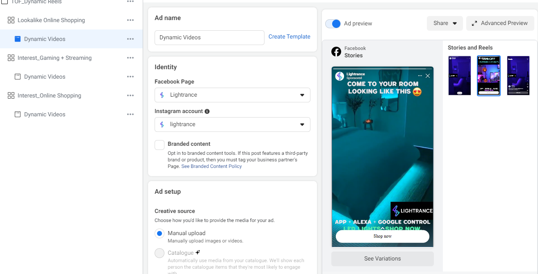Click Interest_Gaming + Streaming ad set grid icon
The height and width of the screenshot is (274, 538).
click(x=11, y=58)
